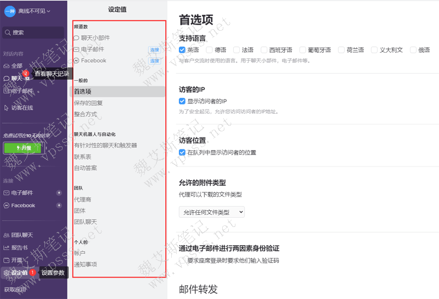439x299 pixels.
Task: Uncheck the 英语 language checkbox
Action: 182,50
